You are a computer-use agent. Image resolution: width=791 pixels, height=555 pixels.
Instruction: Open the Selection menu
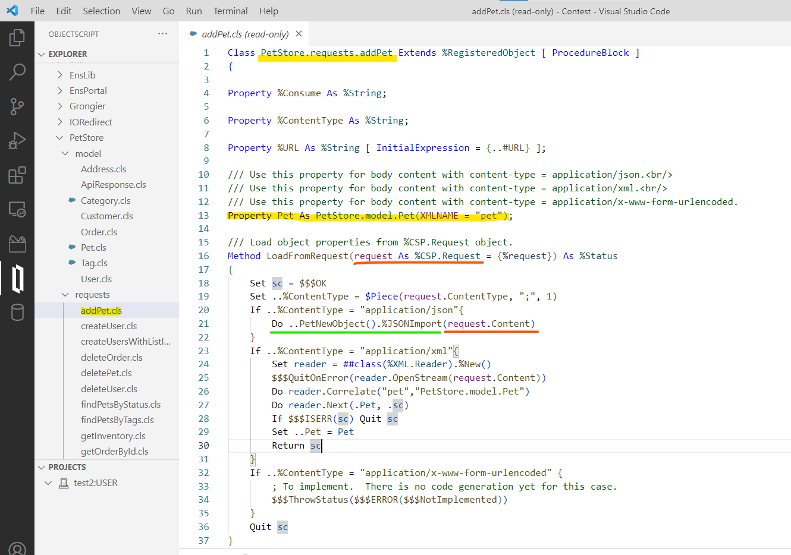tap(101, 11)
